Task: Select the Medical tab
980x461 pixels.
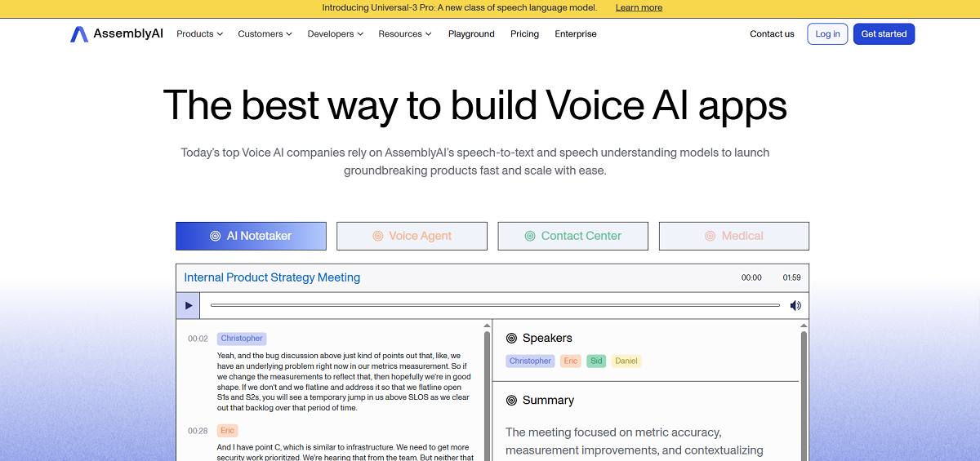Action: [734, 236]
